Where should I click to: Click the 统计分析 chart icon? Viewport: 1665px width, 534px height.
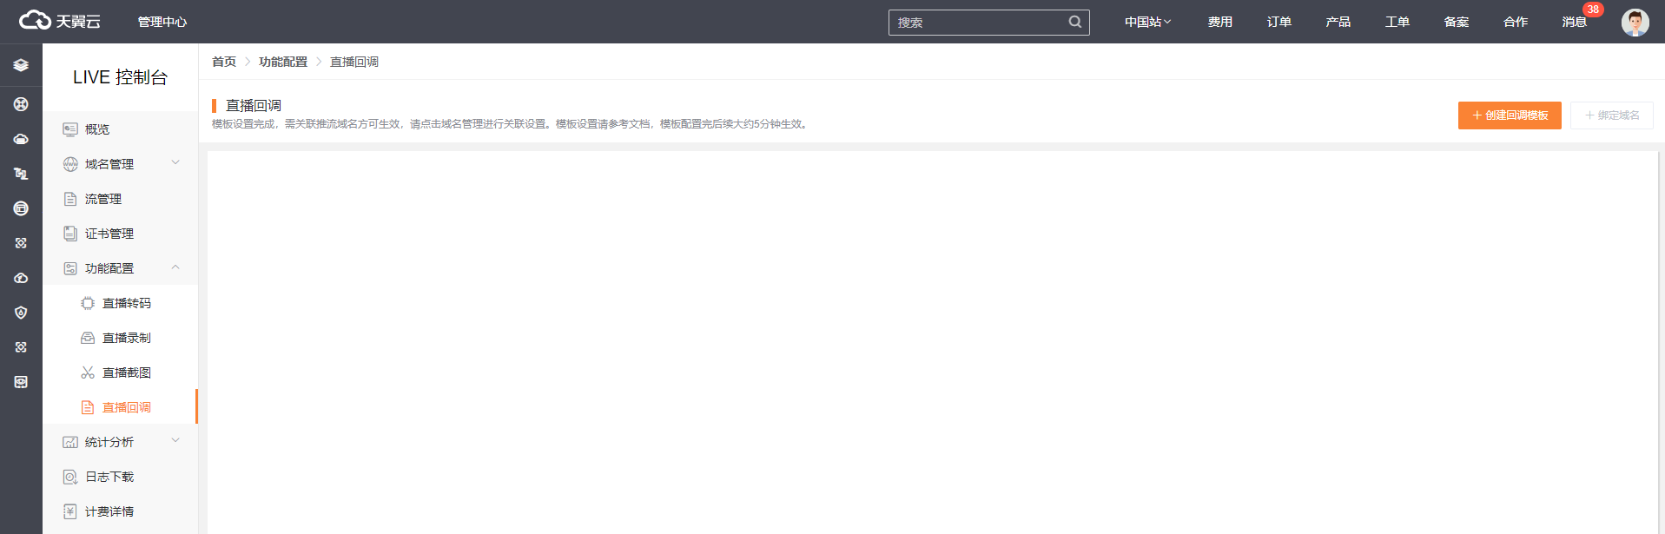(x=70, y=442)
